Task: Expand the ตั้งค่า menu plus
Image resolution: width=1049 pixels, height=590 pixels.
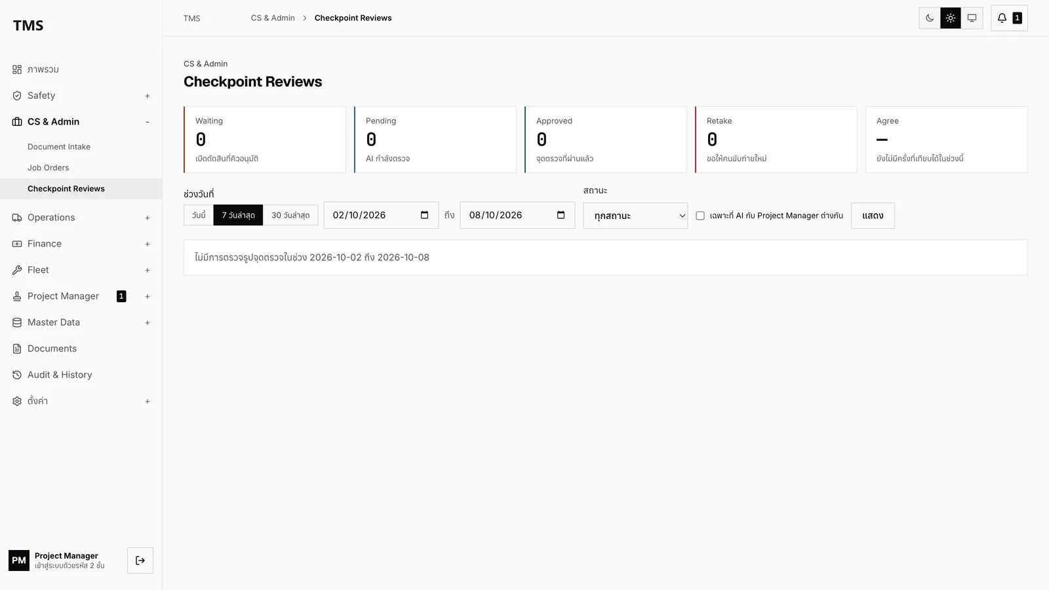Action: [x=148, y=401]
